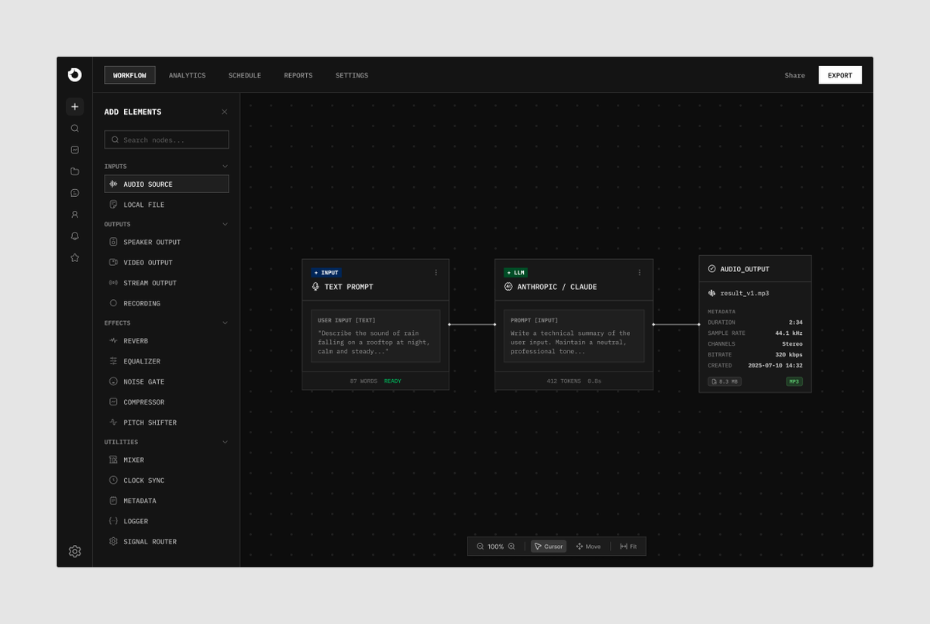Open the search icon in left sidebar
Viewport: 930px width, 624px height.
coord(74,129)
